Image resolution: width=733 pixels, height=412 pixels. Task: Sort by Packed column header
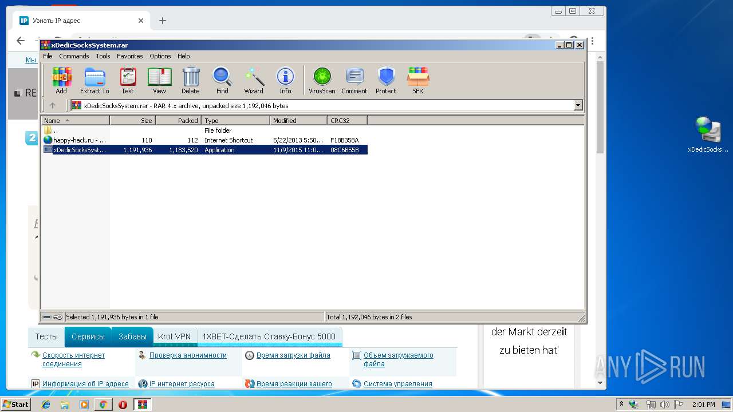tap(178, 120)
